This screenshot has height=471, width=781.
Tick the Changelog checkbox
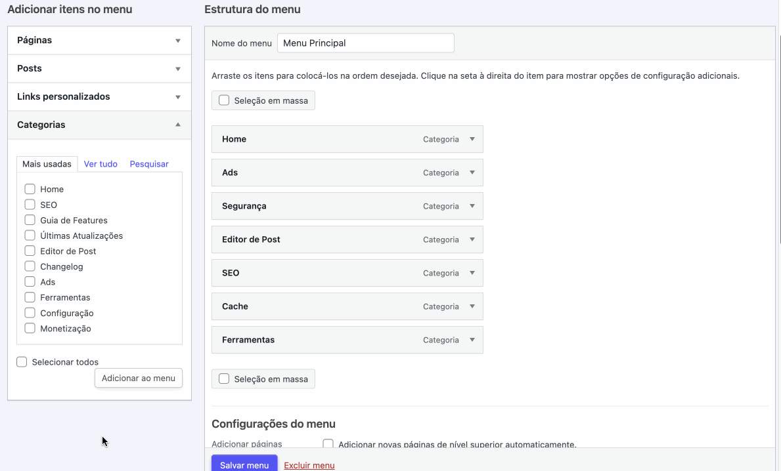click(30, 266)
